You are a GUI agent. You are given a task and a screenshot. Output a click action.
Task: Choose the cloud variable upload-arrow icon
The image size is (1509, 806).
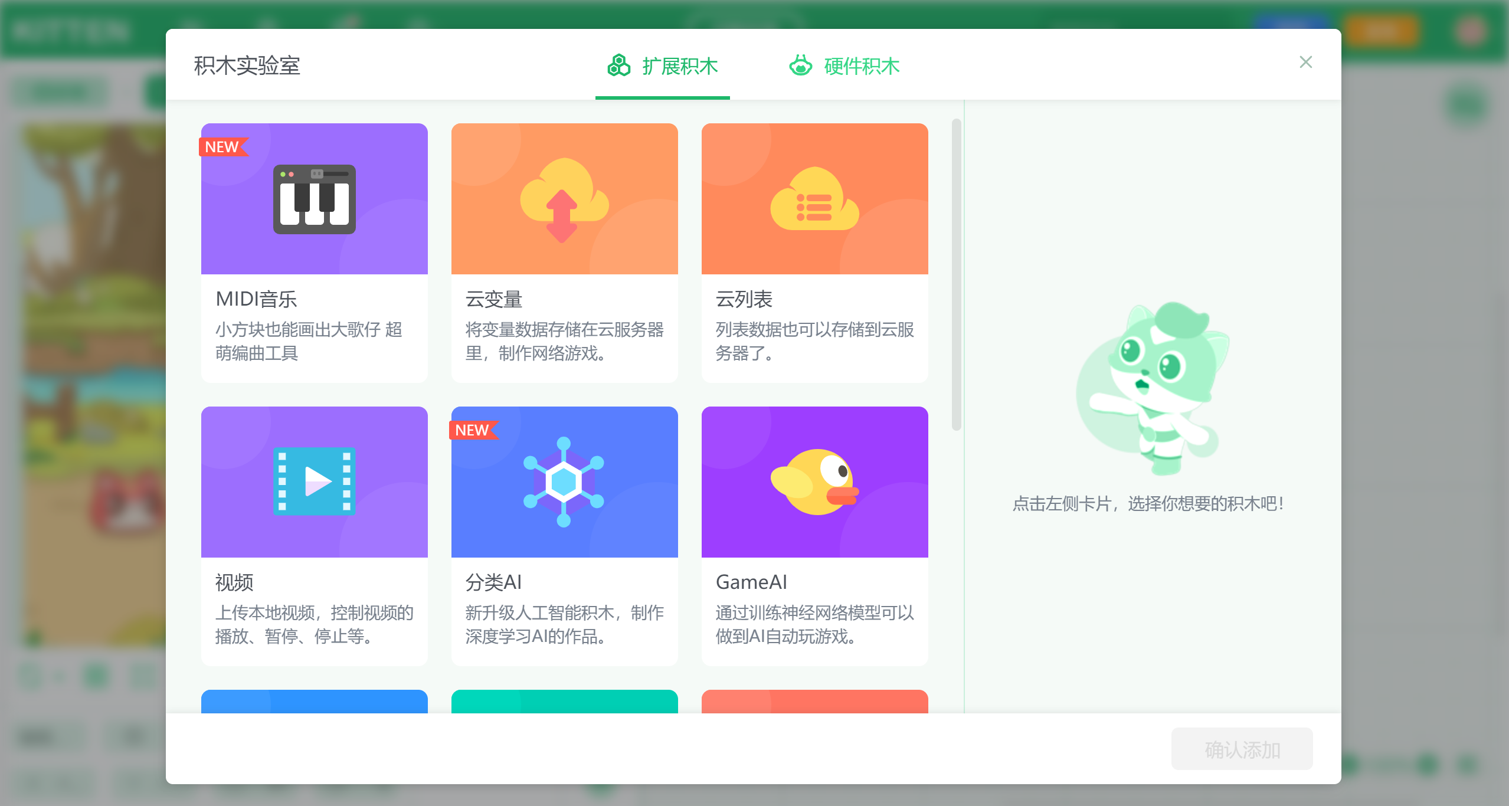point(564,201)
